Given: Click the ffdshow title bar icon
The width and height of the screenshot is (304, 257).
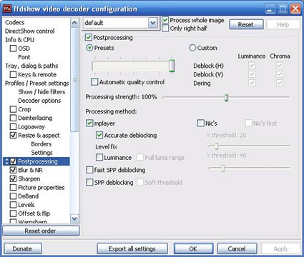Looking at the screenshot, I should [x=7, y=9].
